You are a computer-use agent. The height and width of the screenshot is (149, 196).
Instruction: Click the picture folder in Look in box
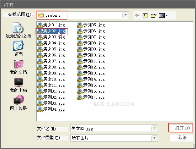click(x=49, y=15)
